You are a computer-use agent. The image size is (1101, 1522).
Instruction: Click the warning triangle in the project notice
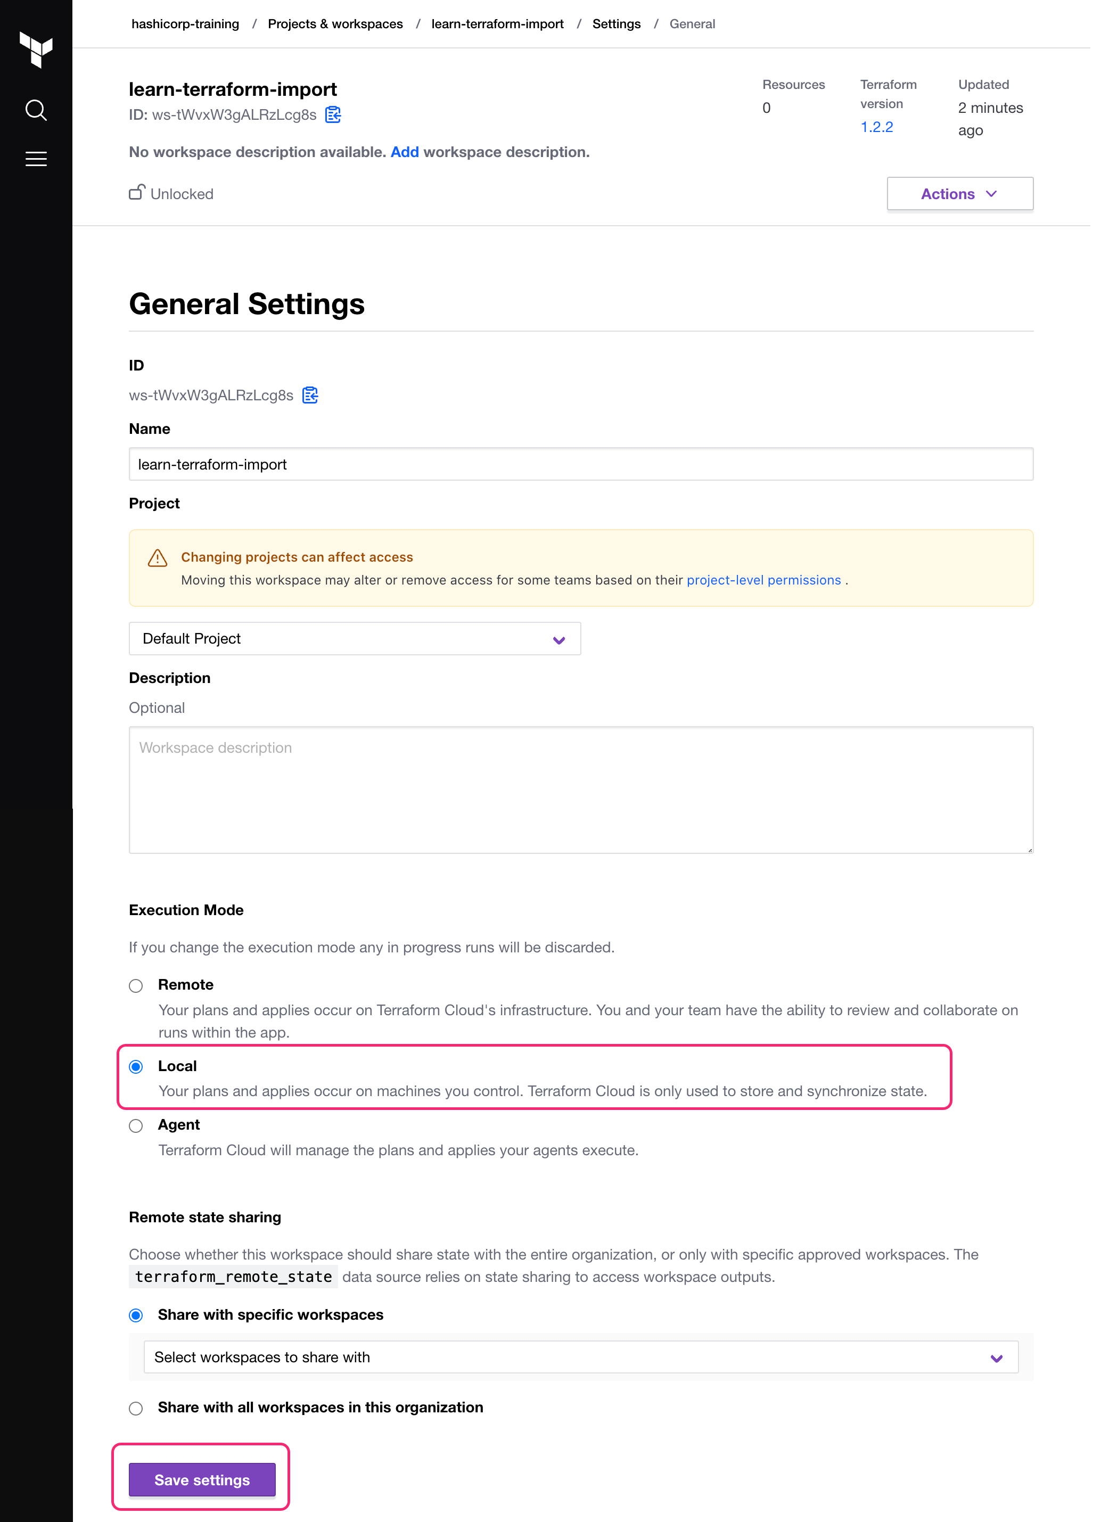157,557
